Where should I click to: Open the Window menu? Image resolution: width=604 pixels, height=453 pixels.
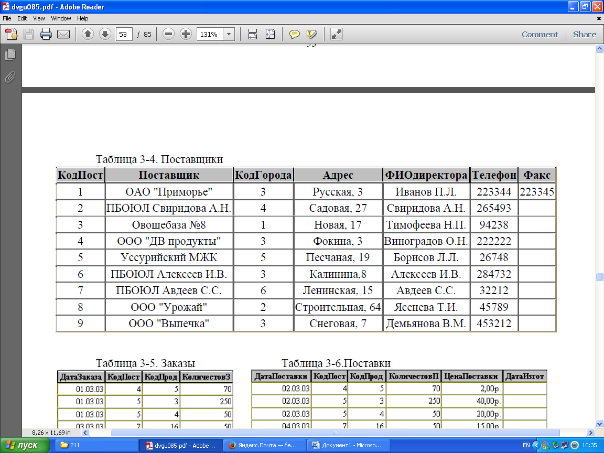(x=61, y=18)
